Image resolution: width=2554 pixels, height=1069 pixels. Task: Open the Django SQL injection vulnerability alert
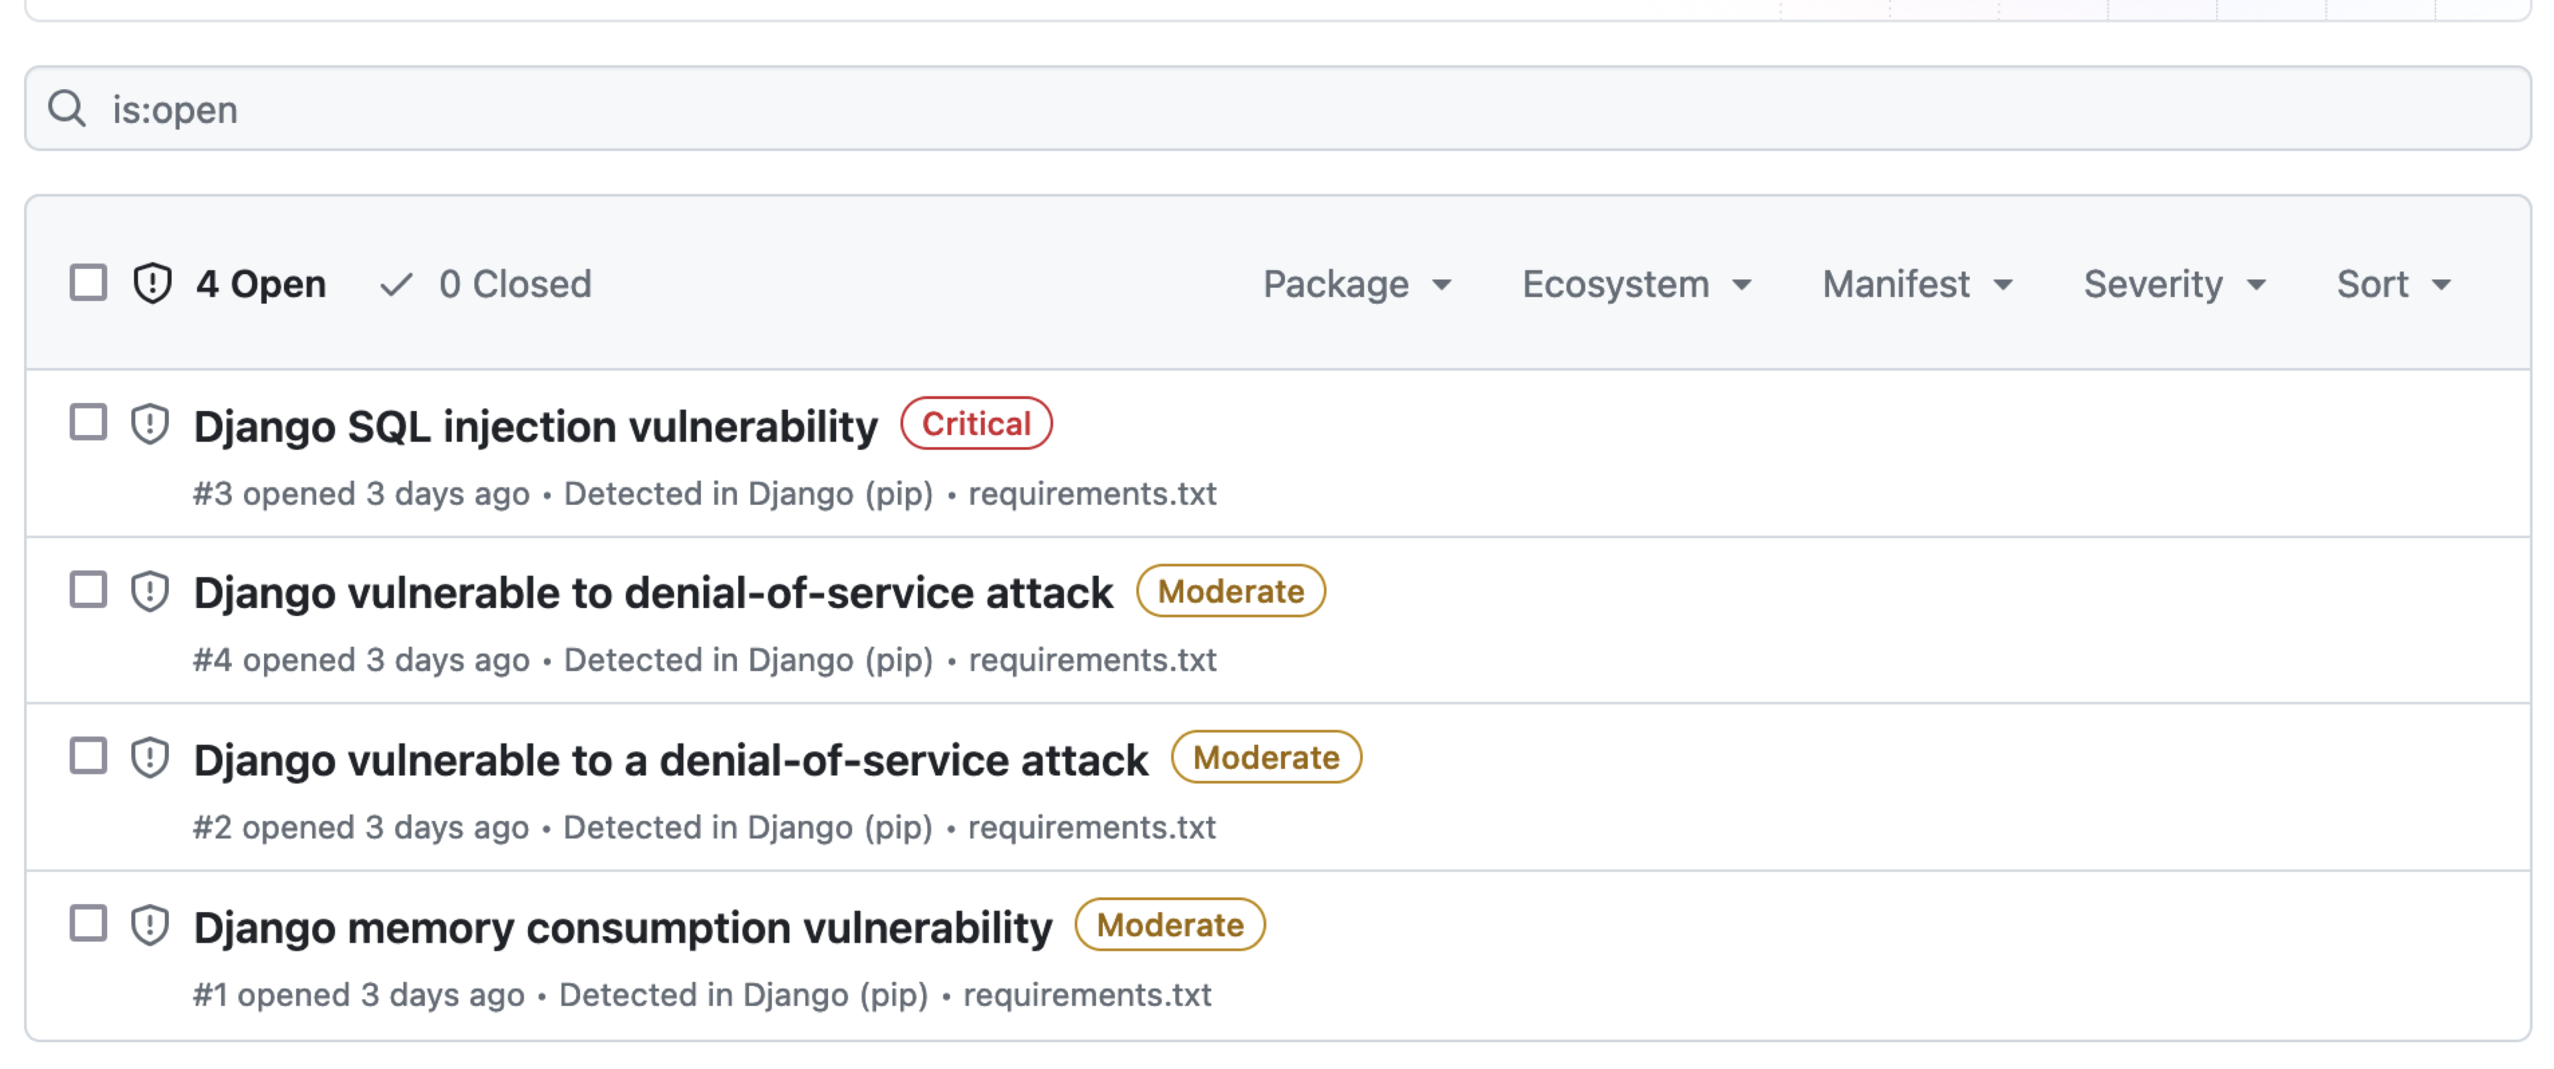coord(535,426)
